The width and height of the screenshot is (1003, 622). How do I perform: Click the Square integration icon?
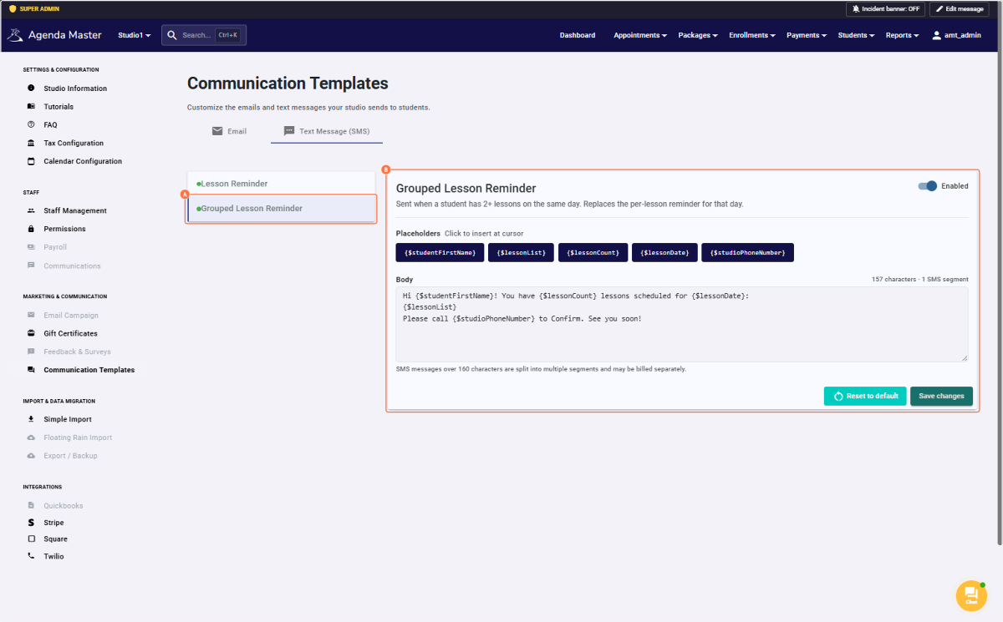[31, 539]
